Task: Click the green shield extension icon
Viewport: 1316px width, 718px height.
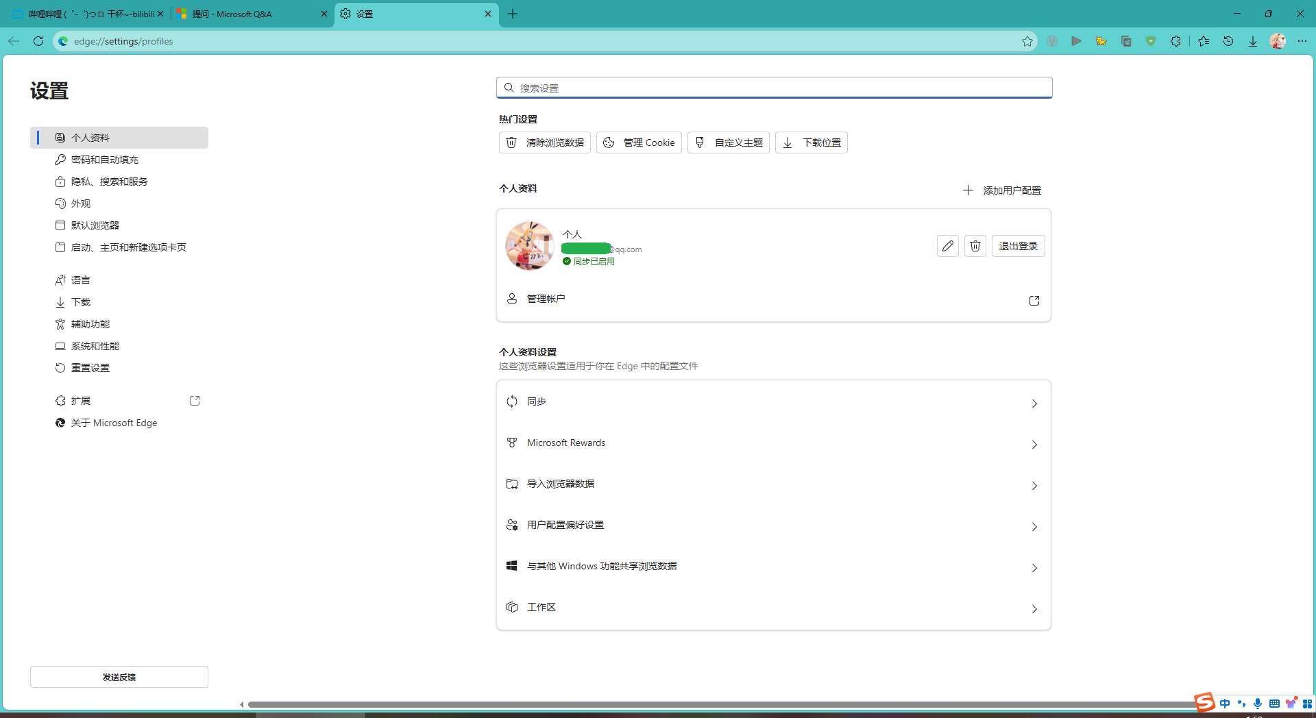Action: click(x=1151, y=41)
